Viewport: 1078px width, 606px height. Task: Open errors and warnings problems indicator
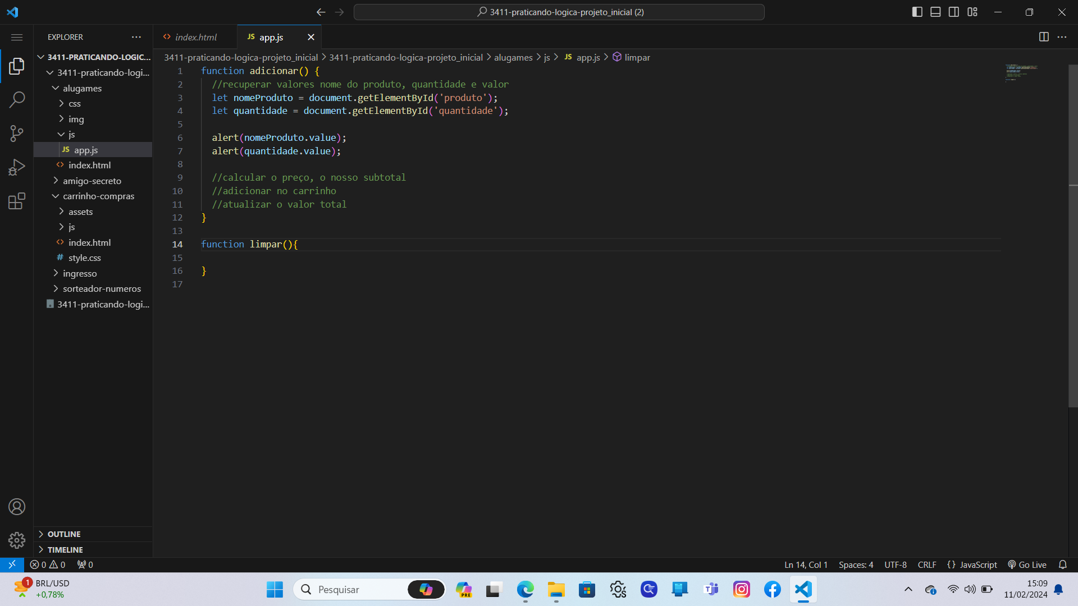[48, 564]
